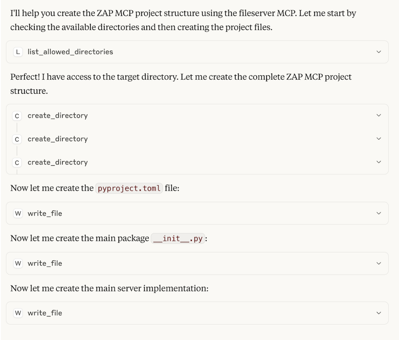Expand chevron of last write_file call
The width and height of the screenshot is (399, 340).
coord(379,313)
